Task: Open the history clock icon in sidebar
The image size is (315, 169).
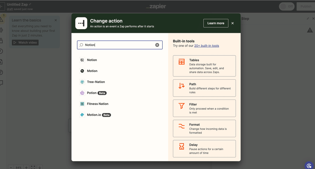Action: point(1,51)
